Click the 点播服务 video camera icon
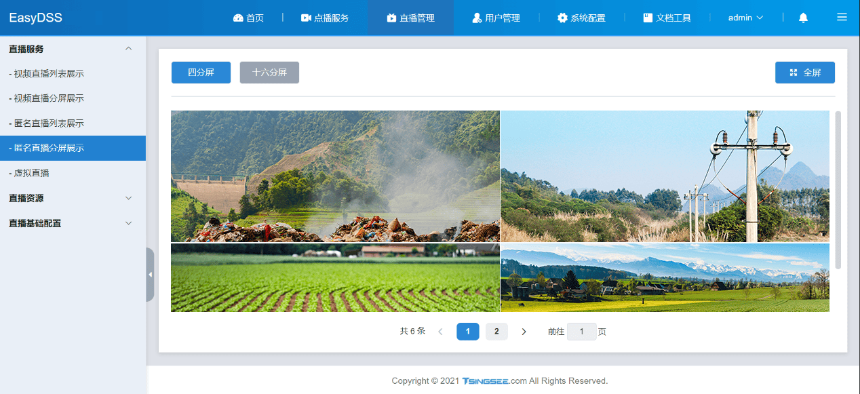The image size is (860, 394). click(x=306, y=18)
